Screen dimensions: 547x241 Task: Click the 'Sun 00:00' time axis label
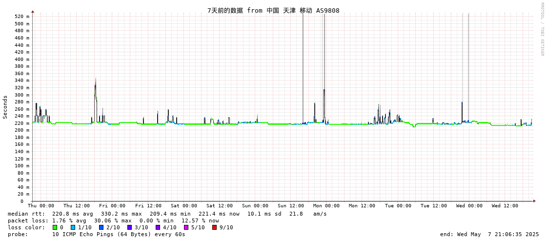point(255,206)
